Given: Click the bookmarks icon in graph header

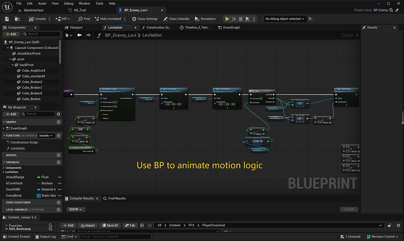Looking at the screenshot, I should [68, 35].
